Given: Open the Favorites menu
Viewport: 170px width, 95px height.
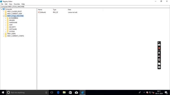Looking at the screenshot, I should tap(17, 4).
